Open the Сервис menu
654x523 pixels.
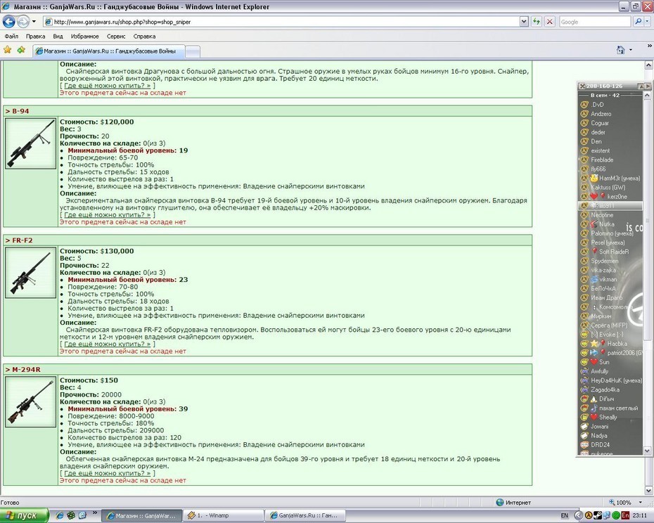[116, 37]
